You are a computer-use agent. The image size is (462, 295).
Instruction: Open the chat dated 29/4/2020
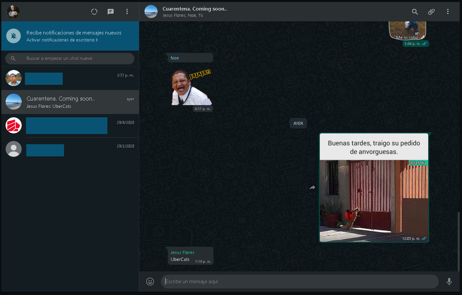pos(70,126)
